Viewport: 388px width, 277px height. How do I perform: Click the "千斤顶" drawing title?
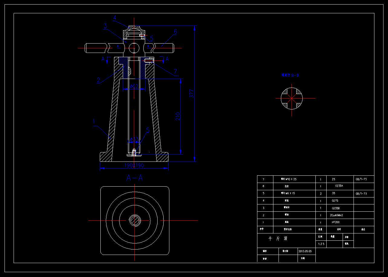point(278,239)
